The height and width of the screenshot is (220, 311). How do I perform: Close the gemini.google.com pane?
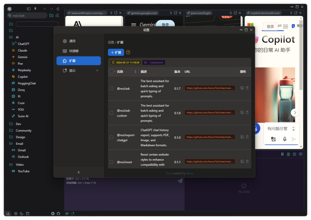[x=180, y=13]
